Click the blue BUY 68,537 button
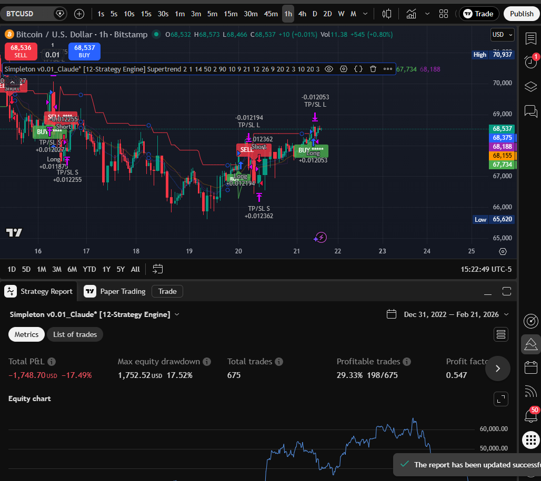Viewport: 541px width, 481px height. tap(84, 51)
